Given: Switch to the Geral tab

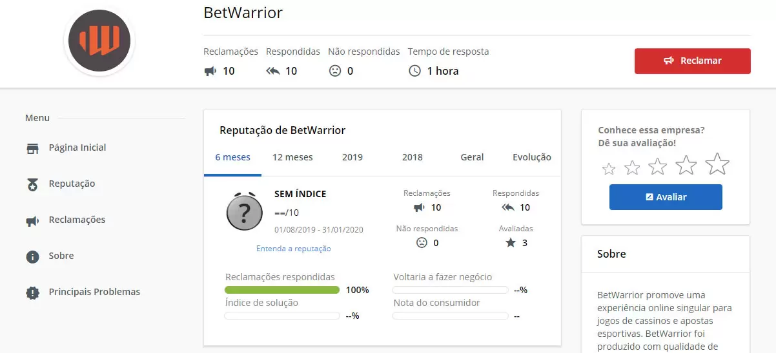Looking at the screenshot, I should click(x=472, y=157).
